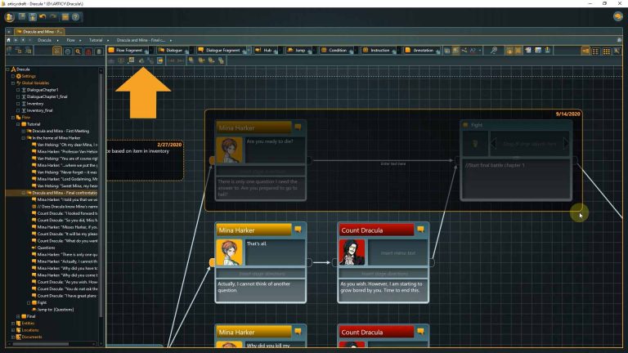
Task: Collapse the Dracula root node in the navigator
Action: (7, 69)
